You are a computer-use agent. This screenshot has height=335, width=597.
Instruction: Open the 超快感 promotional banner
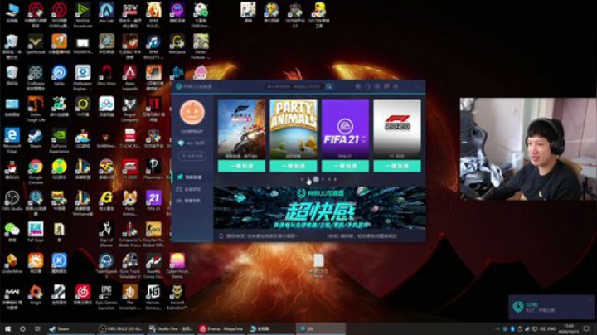pyautogui.click(x=319, y=208)
